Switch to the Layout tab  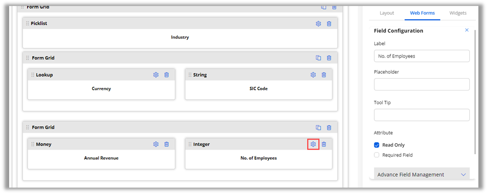pos(387,13)
